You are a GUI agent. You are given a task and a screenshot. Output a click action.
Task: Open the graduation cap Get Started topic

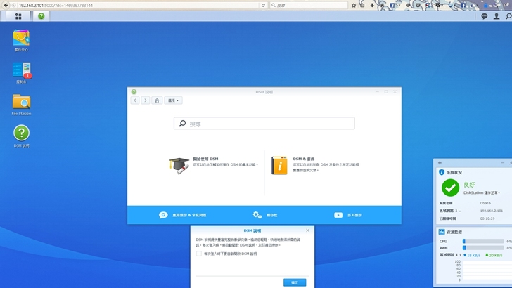[x=179, y=166]
